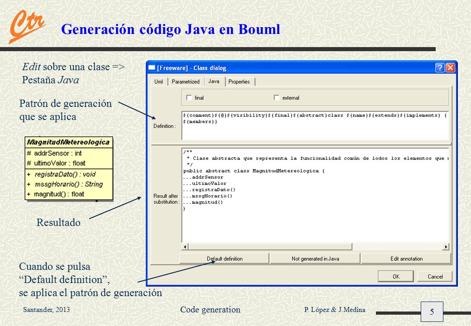This screenshot has height=326, width=471.
Task: Click slide page number 5
Action: 432,312
